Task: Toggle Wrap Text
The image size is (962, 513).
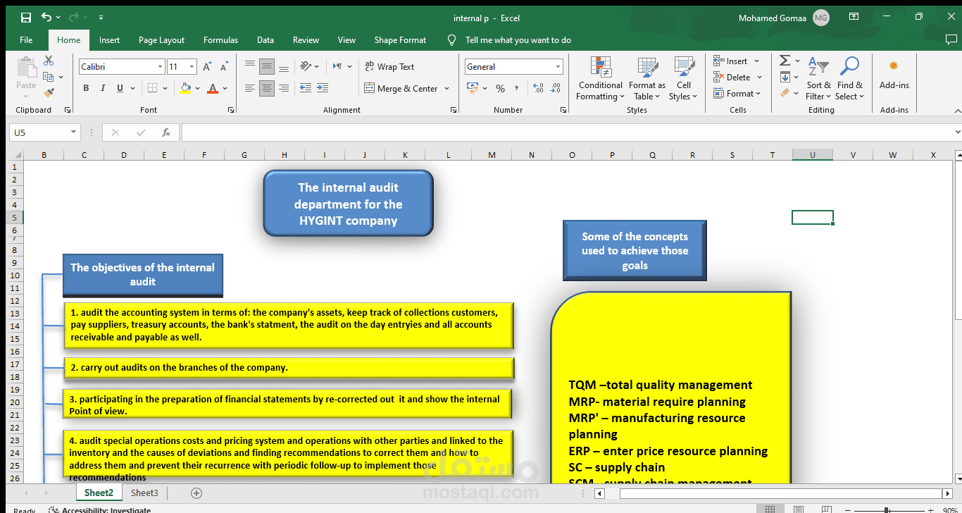Action: coord(389,67)
